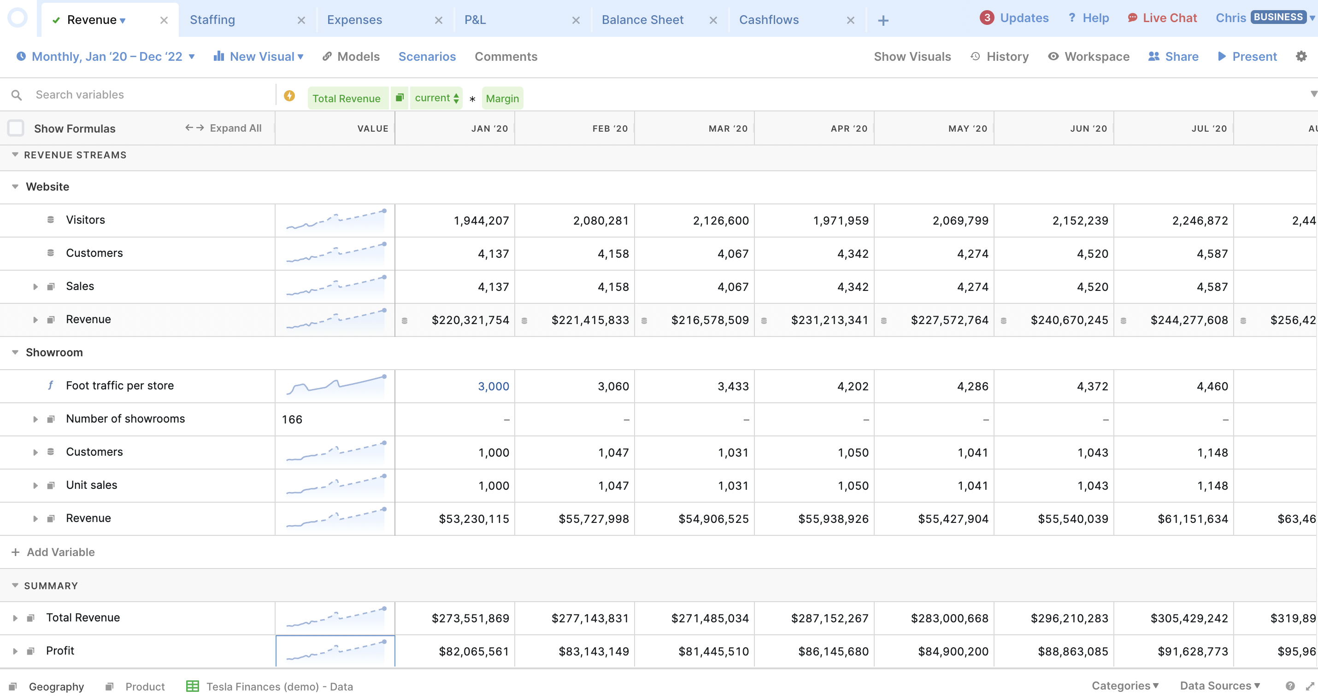
Task: Open the Chris Business account menu
Action: [1265, 18]
